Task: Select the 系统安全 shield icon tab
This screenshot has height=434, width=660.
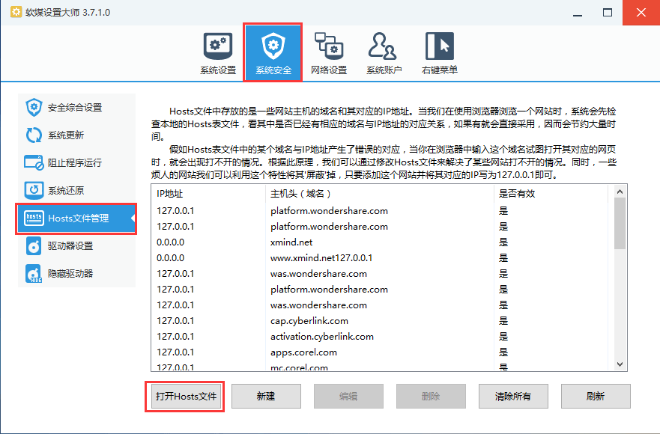Action: point(273,53)
